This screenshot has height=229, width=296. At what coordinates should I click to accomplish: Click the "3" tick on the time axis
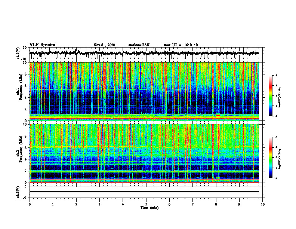[99, 204]
